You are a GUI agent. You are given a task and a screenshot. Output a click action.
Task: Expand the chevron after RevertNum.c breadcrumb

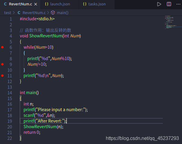(x=48, y=13)
